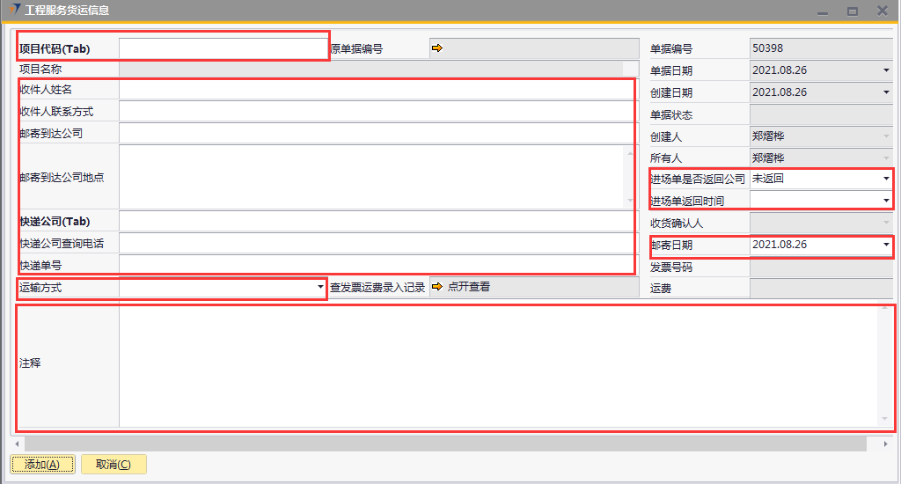Maximize the 工程服务货运信息 window
This screenshot has width=901, height=484.
point(852,11)
